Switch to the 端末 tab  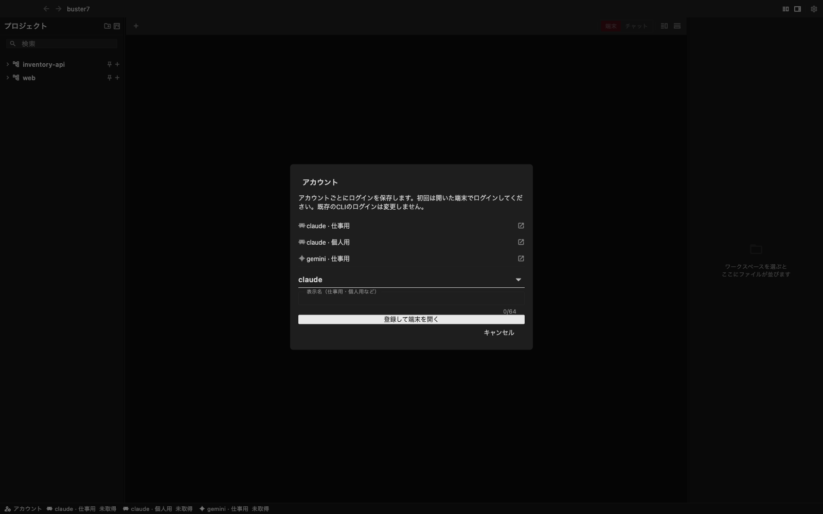coord(611,26)
